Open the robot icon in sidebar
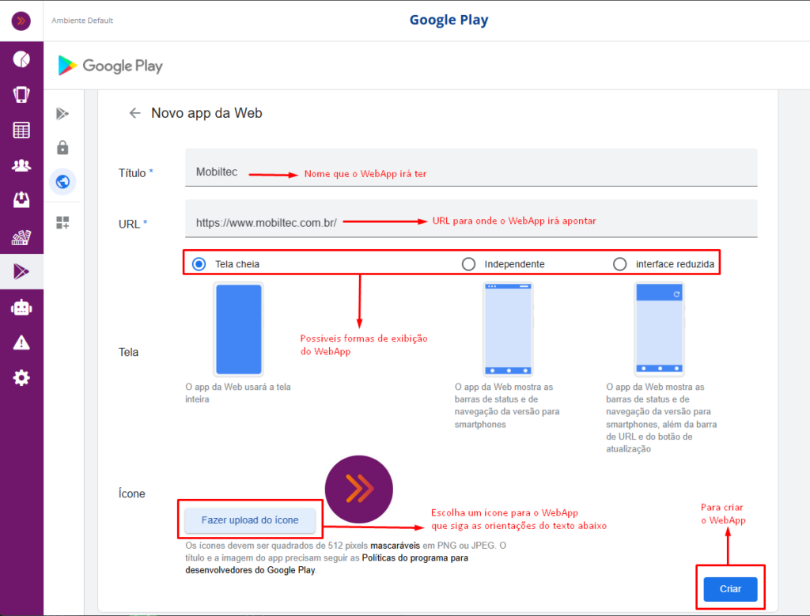Screen dimensions: 810x616 [x=21, y=308]
